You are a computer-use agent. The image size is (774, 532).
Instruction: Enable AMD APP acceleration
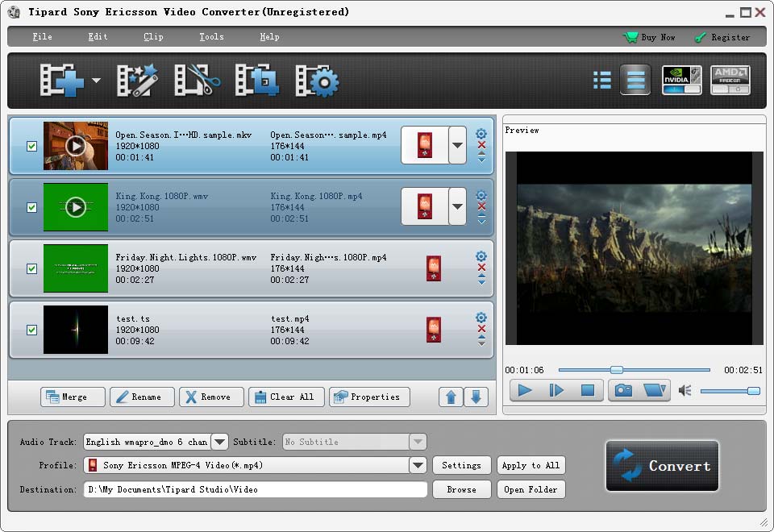(x=730, y=81)
